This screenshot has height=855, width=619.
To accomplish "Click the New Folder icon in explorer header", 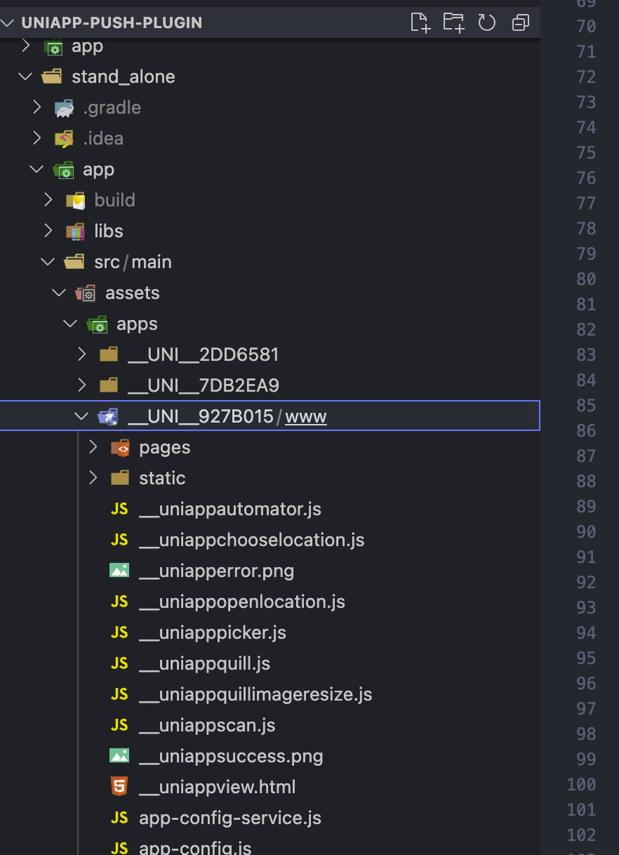I will 453,22.
